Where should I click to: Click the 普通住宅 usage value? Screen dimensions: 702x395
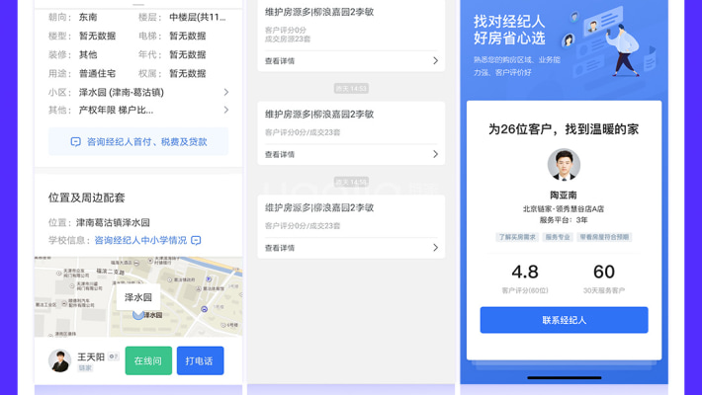[97, 73]
